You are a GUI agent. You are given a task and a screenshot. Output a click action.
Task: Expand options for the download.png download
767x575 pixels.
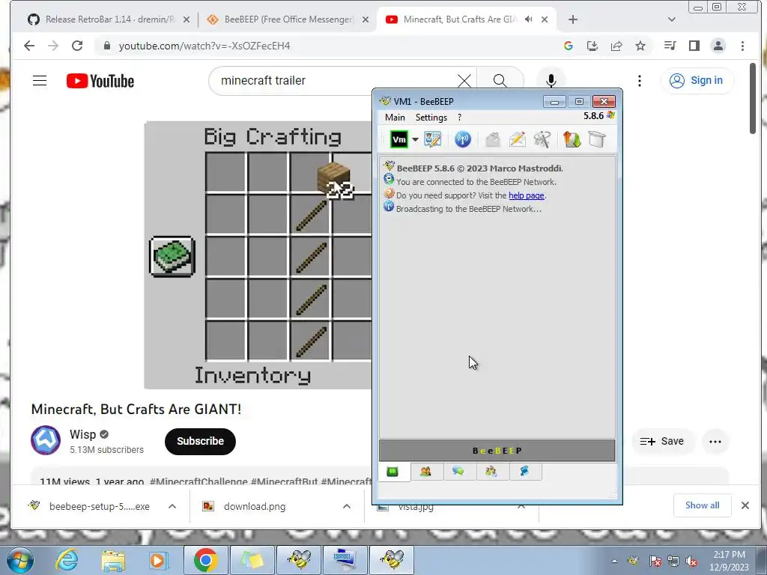pos(347,507)
